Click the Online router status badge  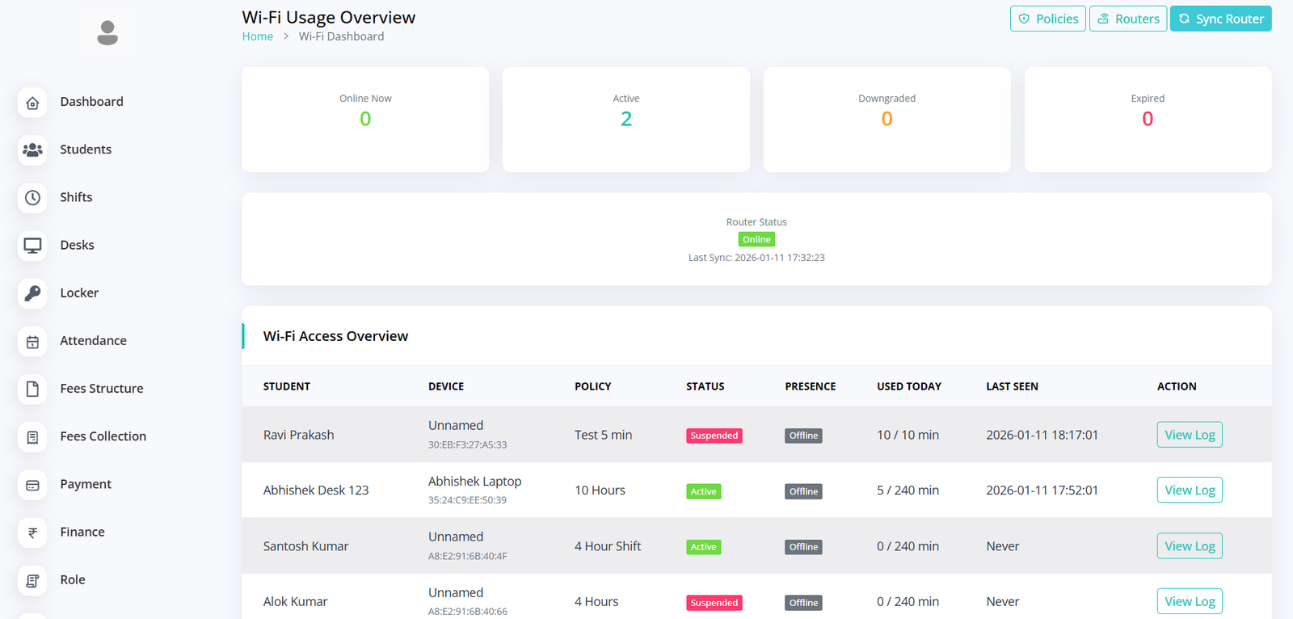click(x=756, y=239)
